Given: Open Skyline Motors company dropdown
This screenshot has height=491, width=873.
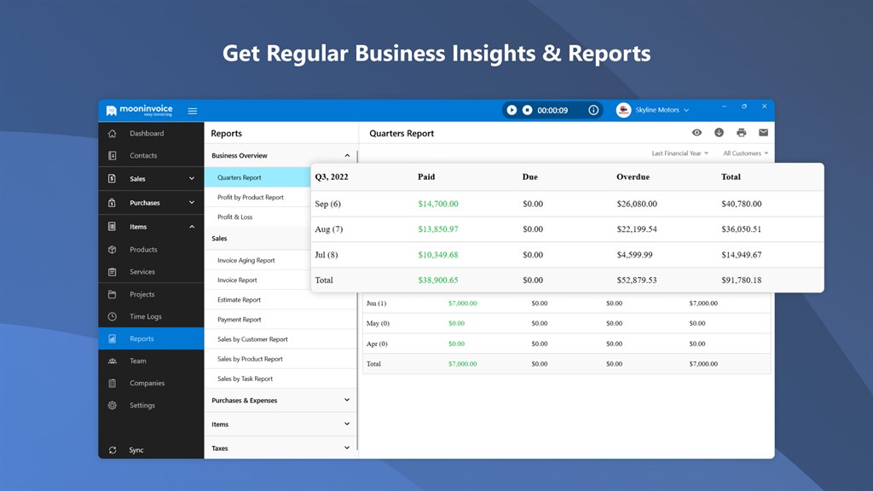Looking at the screenshot, I should [x=662, y=110].
